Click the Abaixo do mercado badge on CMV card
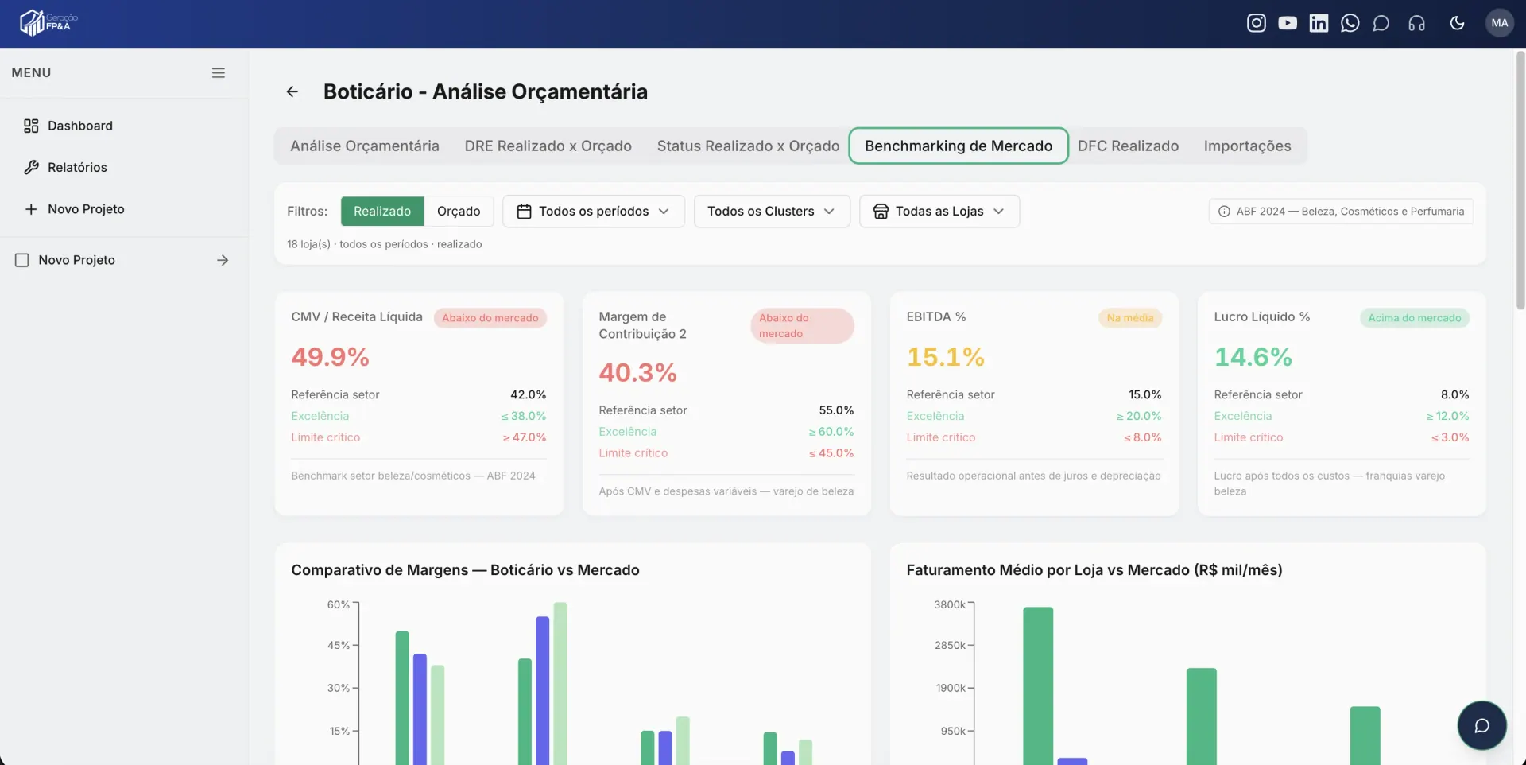Viewport: 1526px width, 765px height. pos(490,318)
